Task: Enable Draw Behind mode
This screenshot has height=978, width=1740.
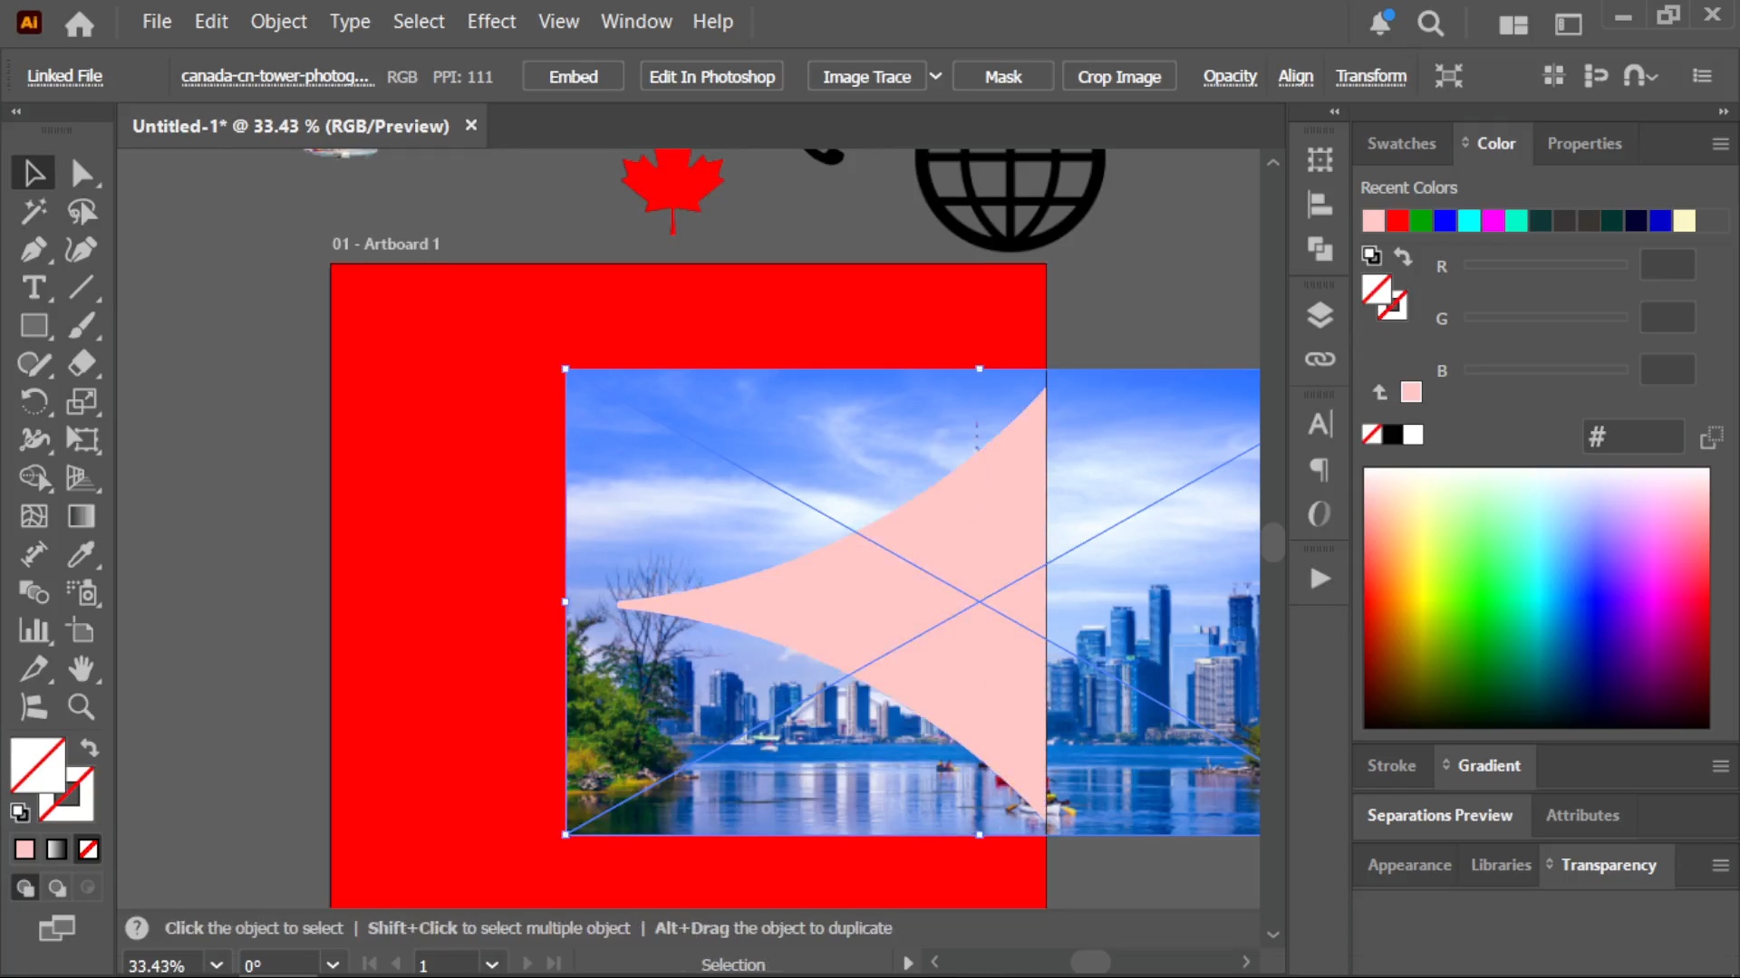Action: click(57, 888)
